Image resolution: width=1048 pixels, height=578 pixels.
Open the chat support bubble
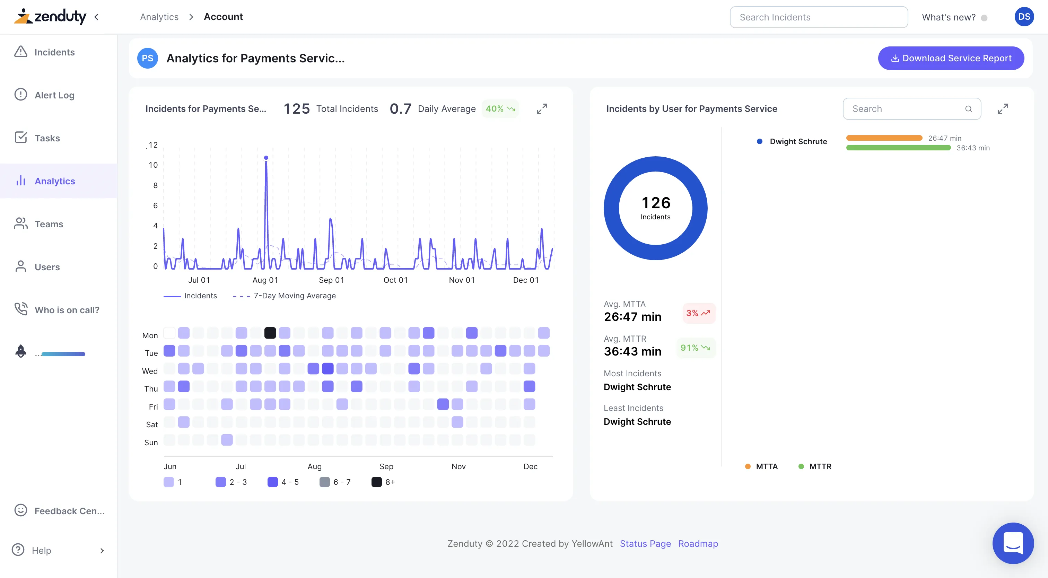(x=1013, y=543)
